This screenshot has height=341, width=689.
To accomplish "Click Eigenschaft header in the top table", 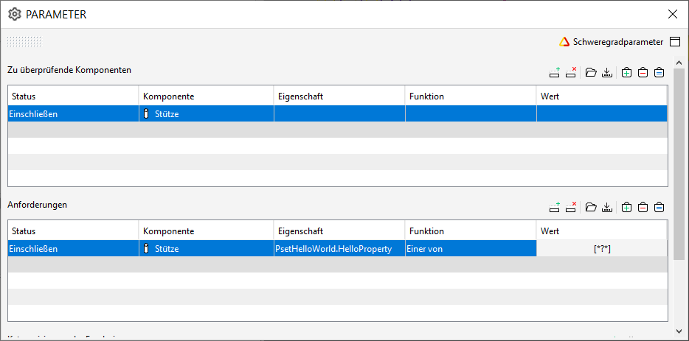I will (x=339, y=96).
